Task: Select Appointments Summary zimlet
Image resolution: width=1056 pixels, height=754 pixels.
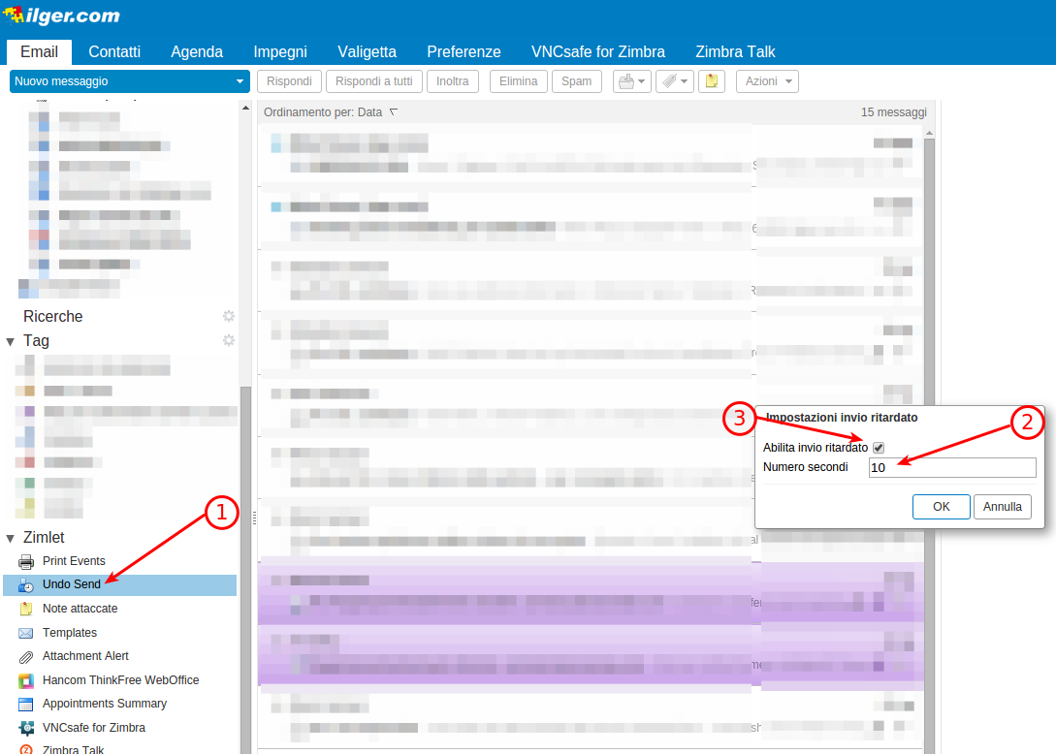Action: pyautogui.click(x=105, y=704)
